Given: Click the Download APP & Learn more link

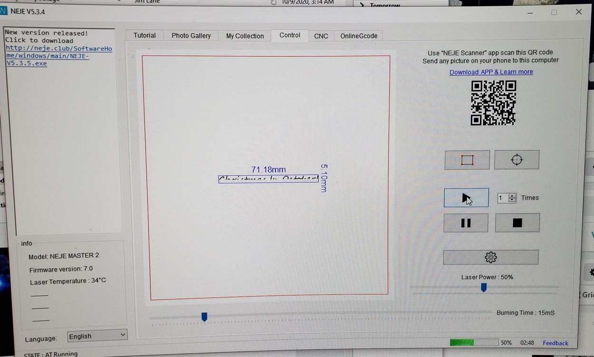Looking at the screenshot, I should pos(491,72).
